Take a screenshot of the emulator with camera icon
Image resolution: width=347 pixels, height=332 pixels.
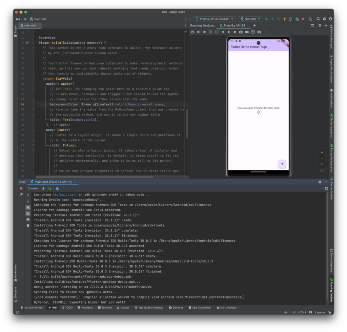tap(241, 32)
